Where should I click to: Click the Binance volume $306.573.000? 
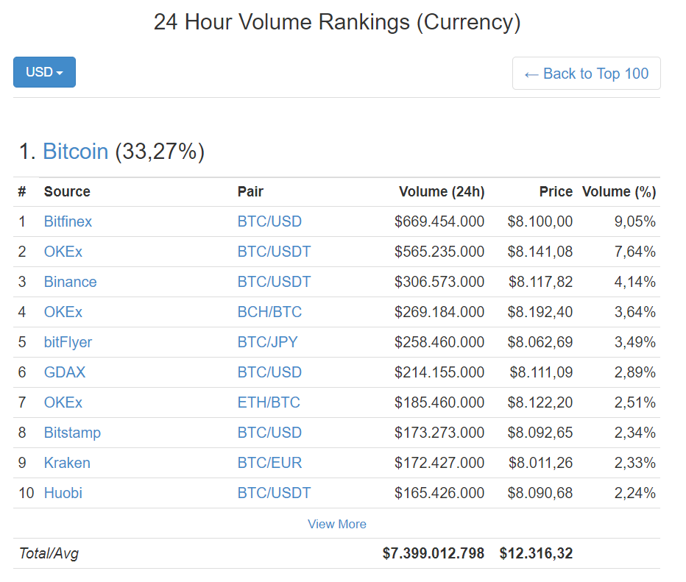[439, 282]
